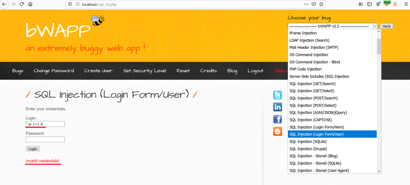Open the Firefox library icon

pyautogui.click(x=361, y=4)
